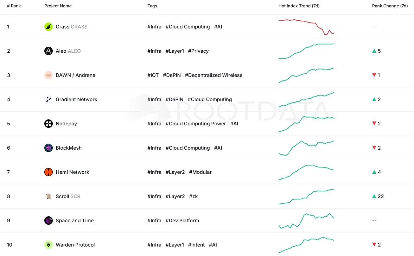The height and width of the screenshot is (256, 414).
Task: Open the Grass project page link
Action: (63, 26)
